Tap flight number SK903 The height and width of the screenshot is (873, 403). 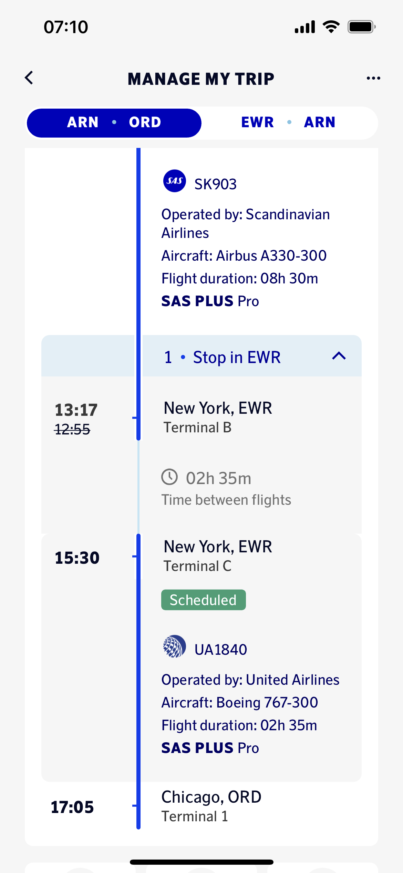[215, 184]
